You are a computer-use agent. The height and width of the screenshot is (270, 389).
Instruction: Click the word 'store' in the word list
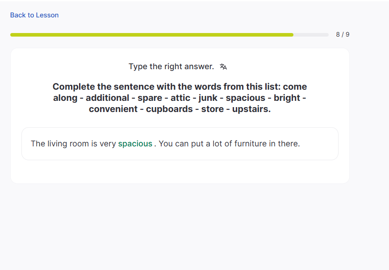(212, 109)
